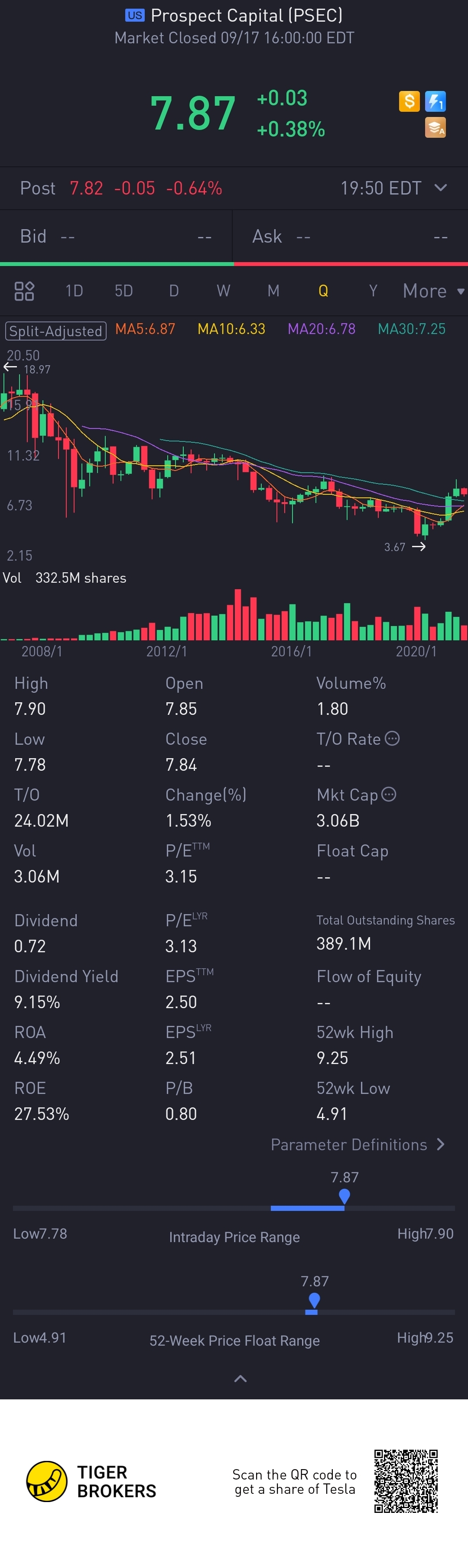Tap the orange stacked-layers badge icon

tap(435, 127)
